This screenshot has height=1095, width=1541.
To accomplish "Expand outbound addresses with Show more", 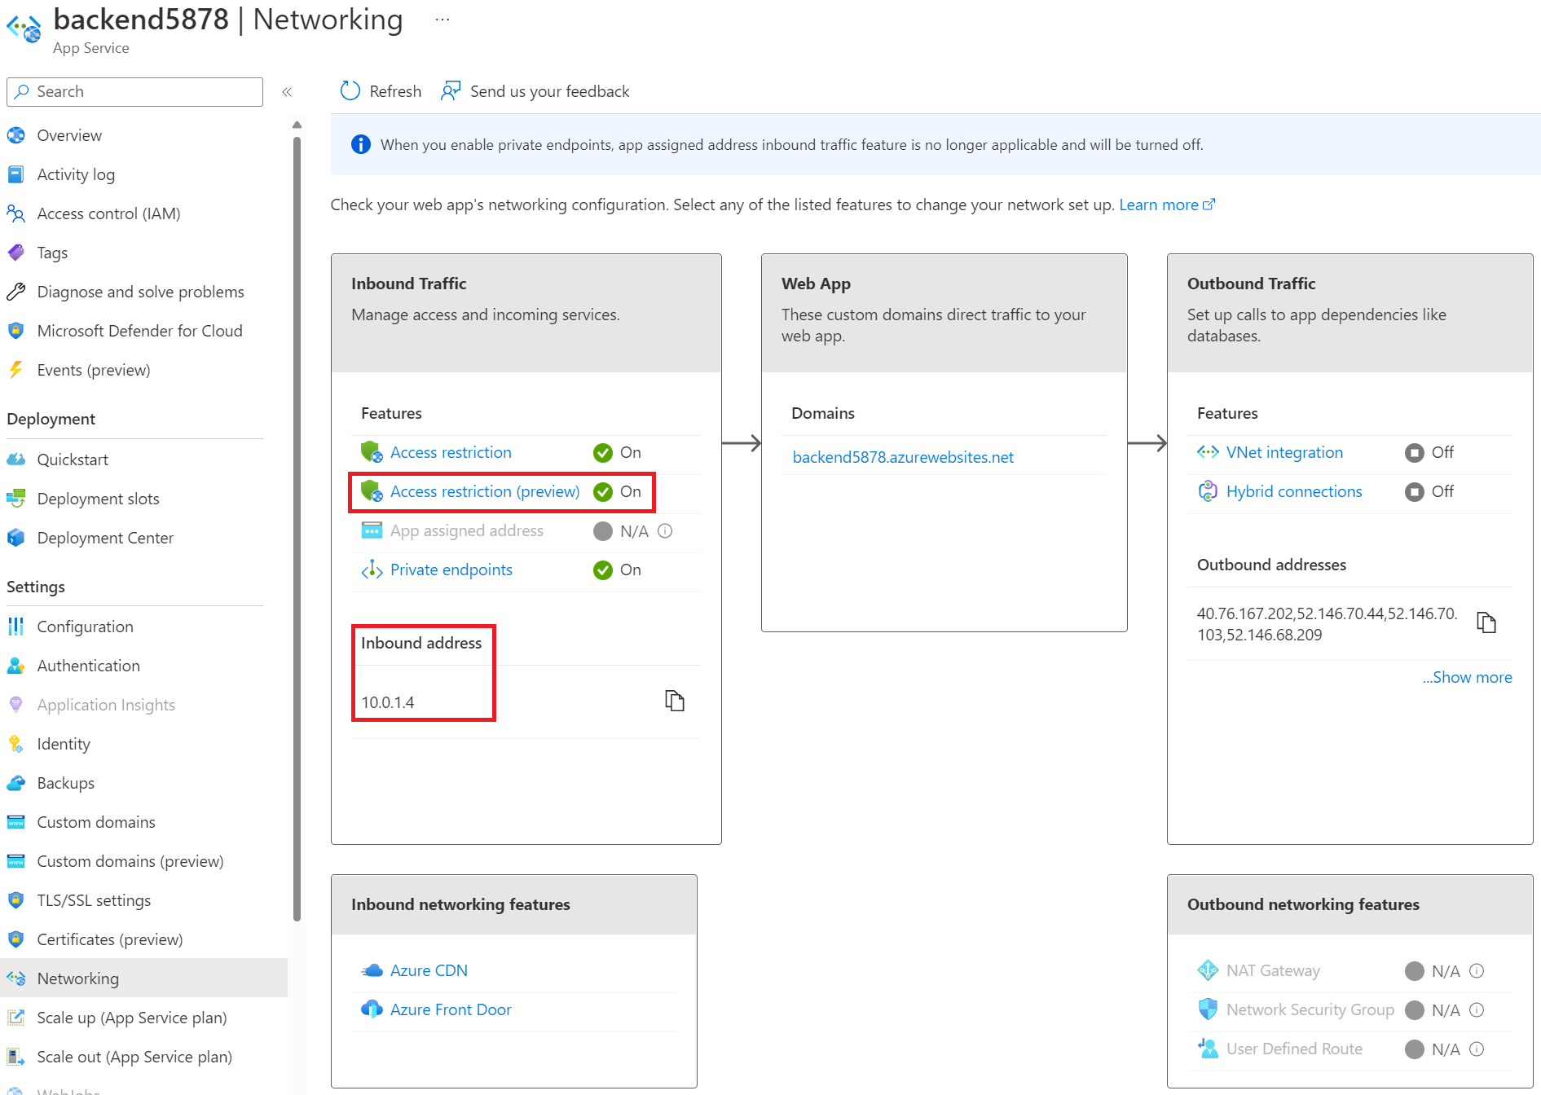I will [x=1467, y=677].
